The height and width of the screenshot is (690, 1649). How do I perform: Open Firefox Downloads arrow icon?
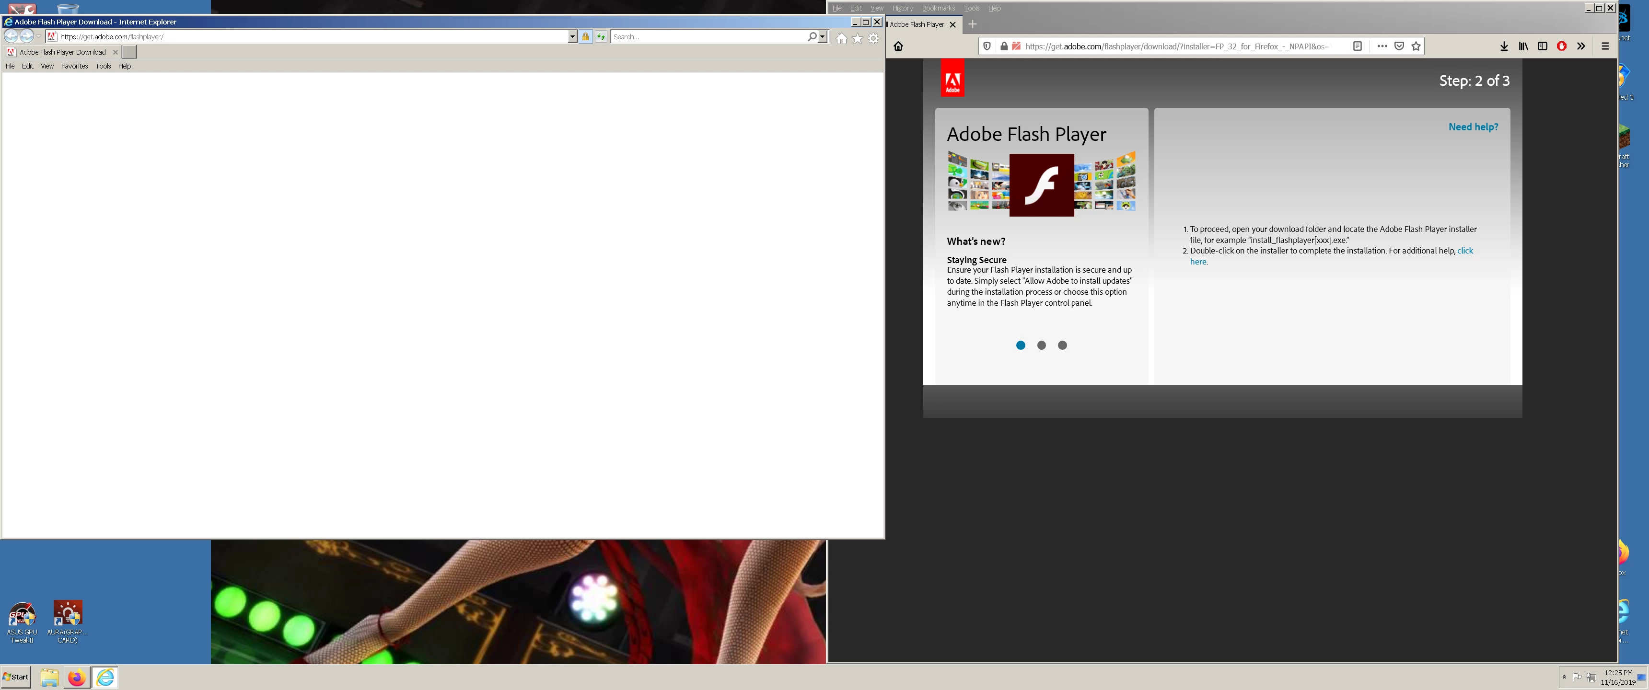tap(1504, 46)
